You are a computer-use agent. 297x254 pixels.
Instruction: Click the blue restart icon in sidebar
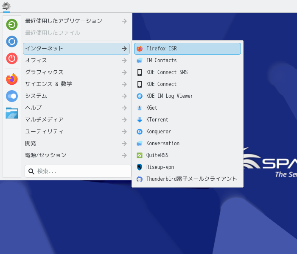[12, 41]
